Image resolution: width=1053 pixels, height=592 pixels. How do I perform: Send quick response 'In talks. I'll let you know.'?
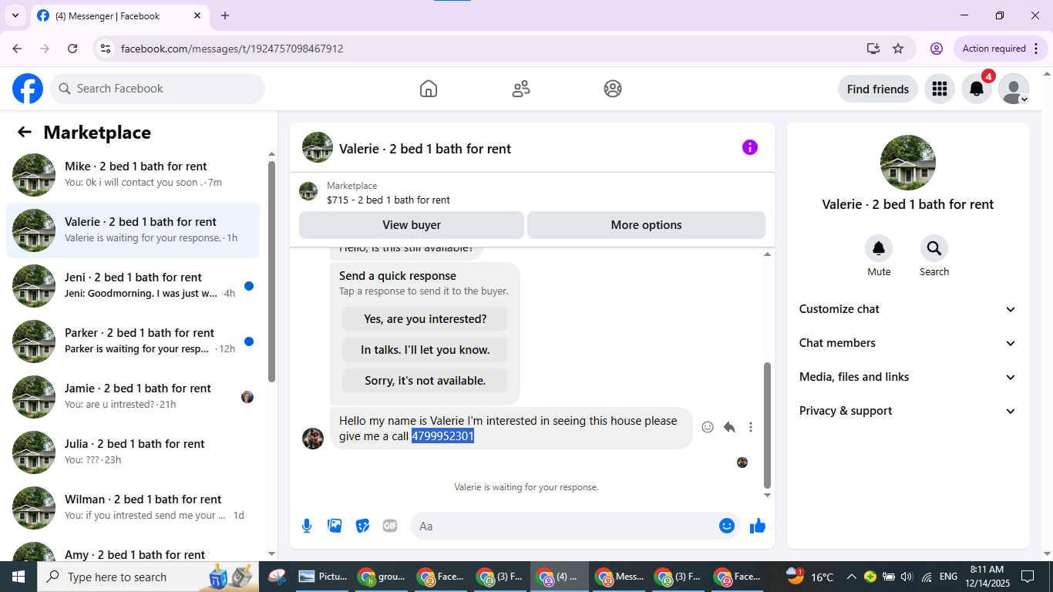tap(426, 350)
